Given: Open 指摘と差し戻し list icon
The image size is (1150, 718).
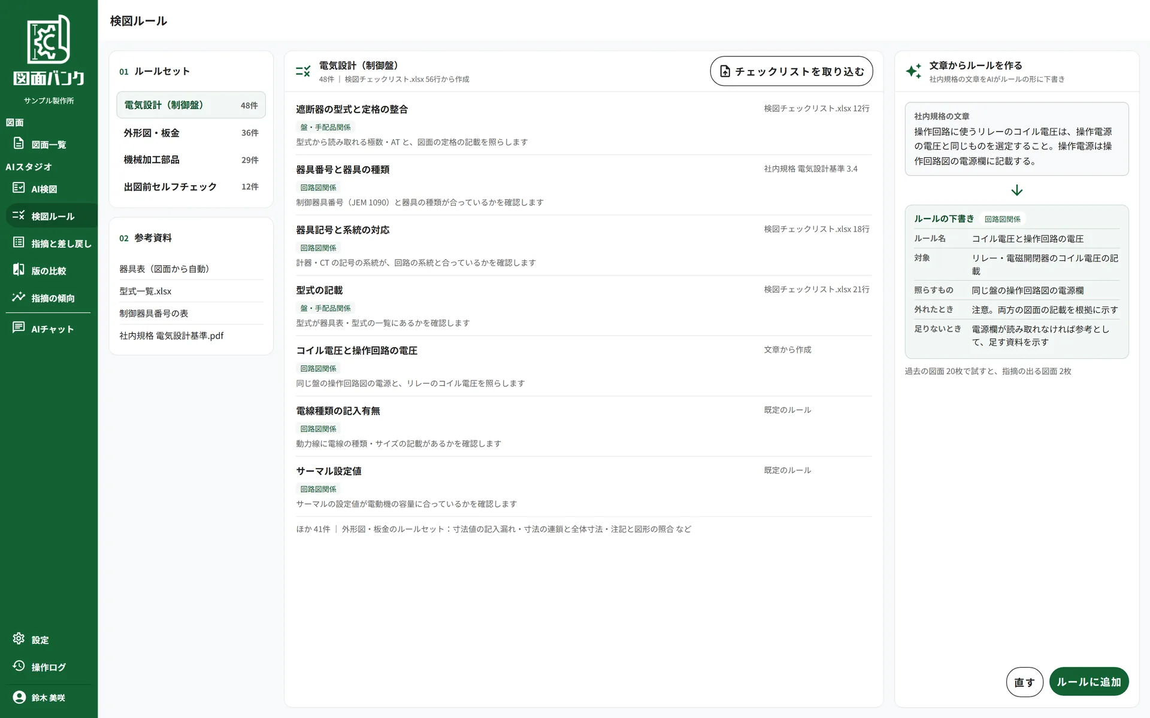Looking at the screenshot, I should tap(19, 242).
